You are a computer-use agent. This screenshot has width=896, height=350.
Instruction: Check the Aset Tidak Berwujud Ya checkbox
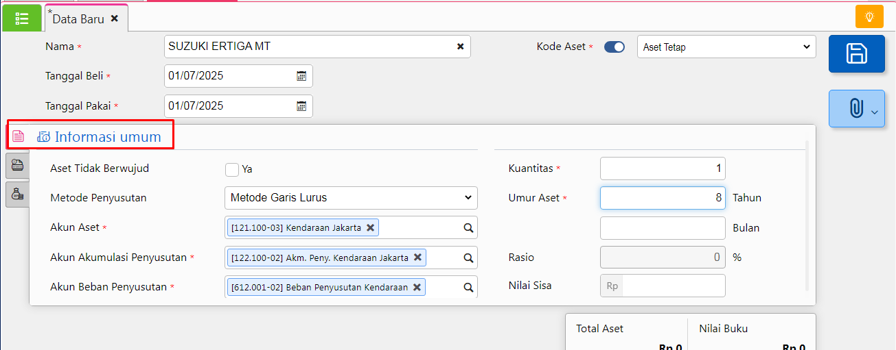click(232, 169)
